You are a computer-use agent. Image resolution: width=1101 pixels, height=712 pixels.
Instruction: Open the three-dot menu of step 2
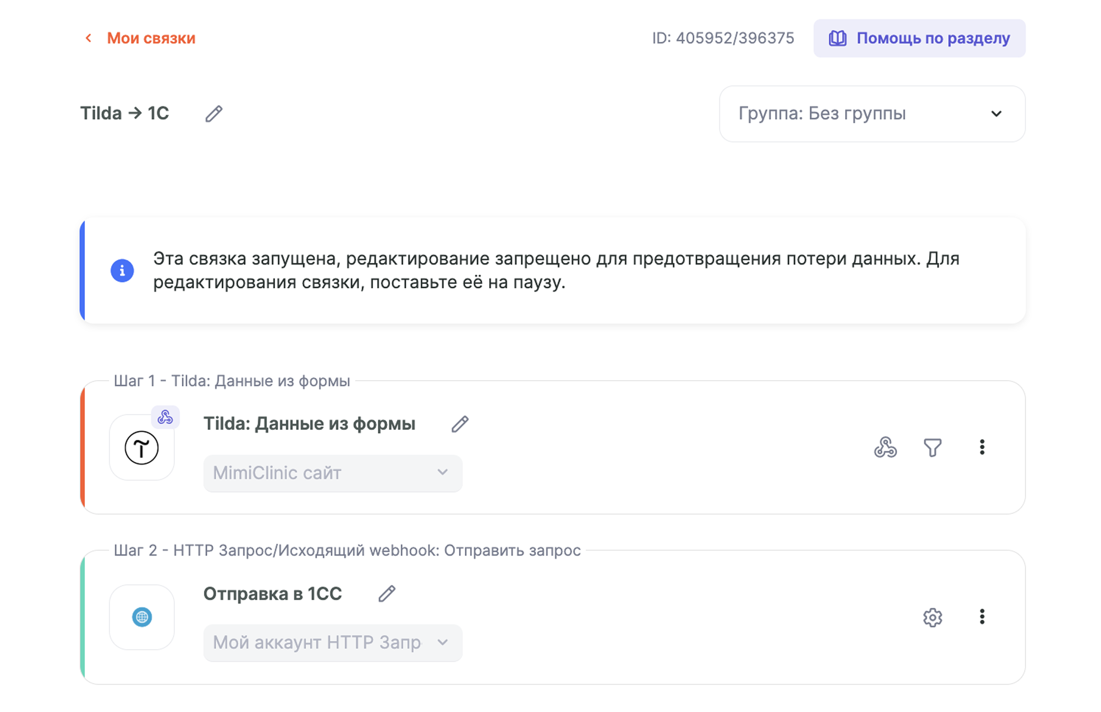click(982, 617)
